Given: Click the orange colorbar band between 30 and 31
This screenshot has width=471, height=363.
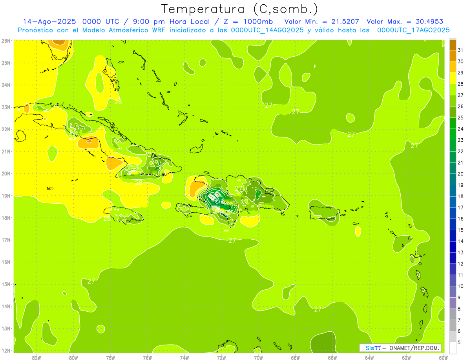Looking at the screenshot, I should 453,56.
